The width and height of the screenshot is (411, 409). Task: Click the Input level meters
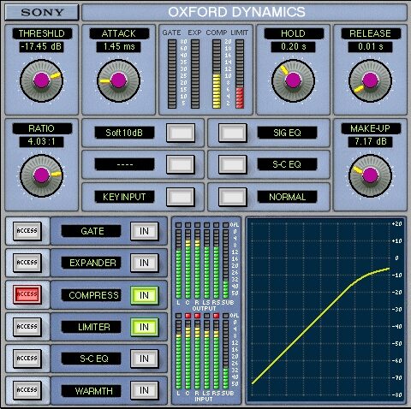click(202, 351)
